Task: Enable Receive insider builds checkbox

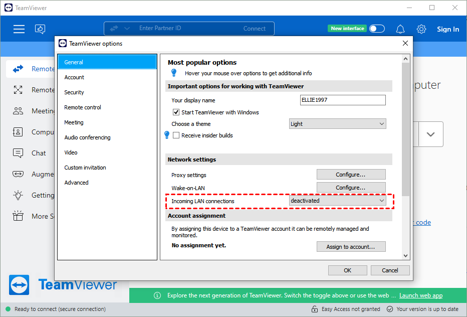Action: [176, 135]
